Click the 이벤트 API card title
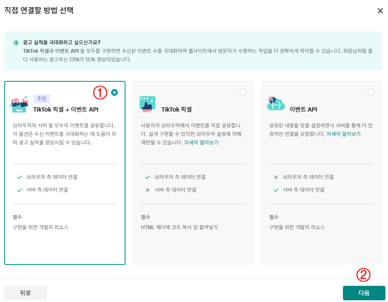Viewport: 388px width, 302px height. click(x=303, y=109)
